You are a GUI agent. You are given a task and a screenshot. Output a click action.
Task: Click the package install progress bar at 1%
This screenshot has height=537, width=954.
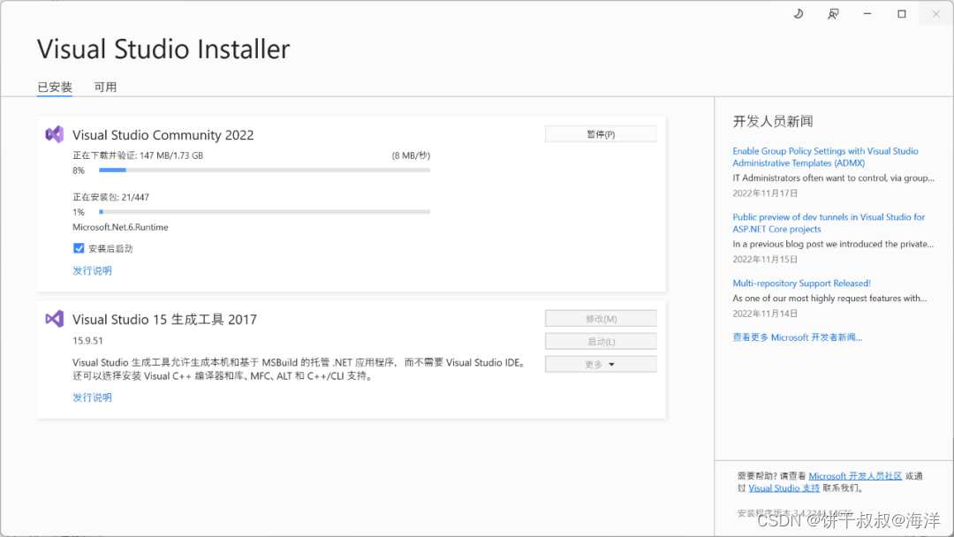(x=265, y=212)
